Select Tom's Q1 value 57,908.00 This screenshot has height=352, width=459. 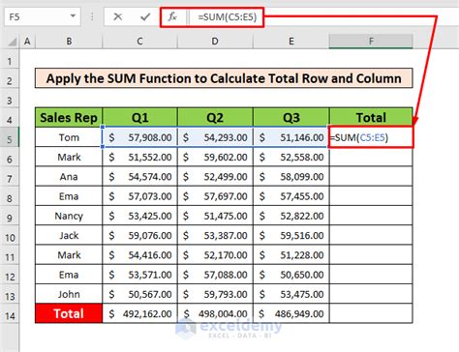(139, 137)
